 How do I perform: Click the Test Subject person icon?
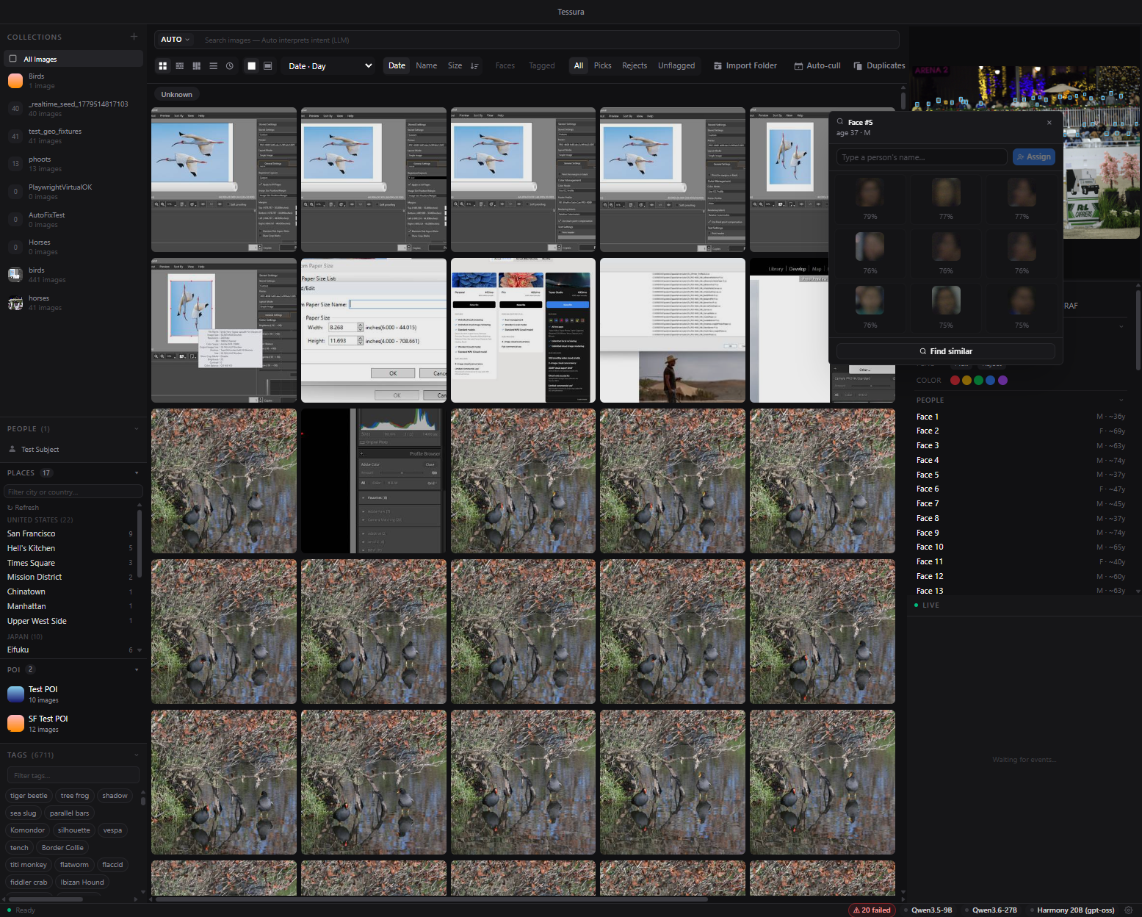pyautogui.click(x=12, y=449)
